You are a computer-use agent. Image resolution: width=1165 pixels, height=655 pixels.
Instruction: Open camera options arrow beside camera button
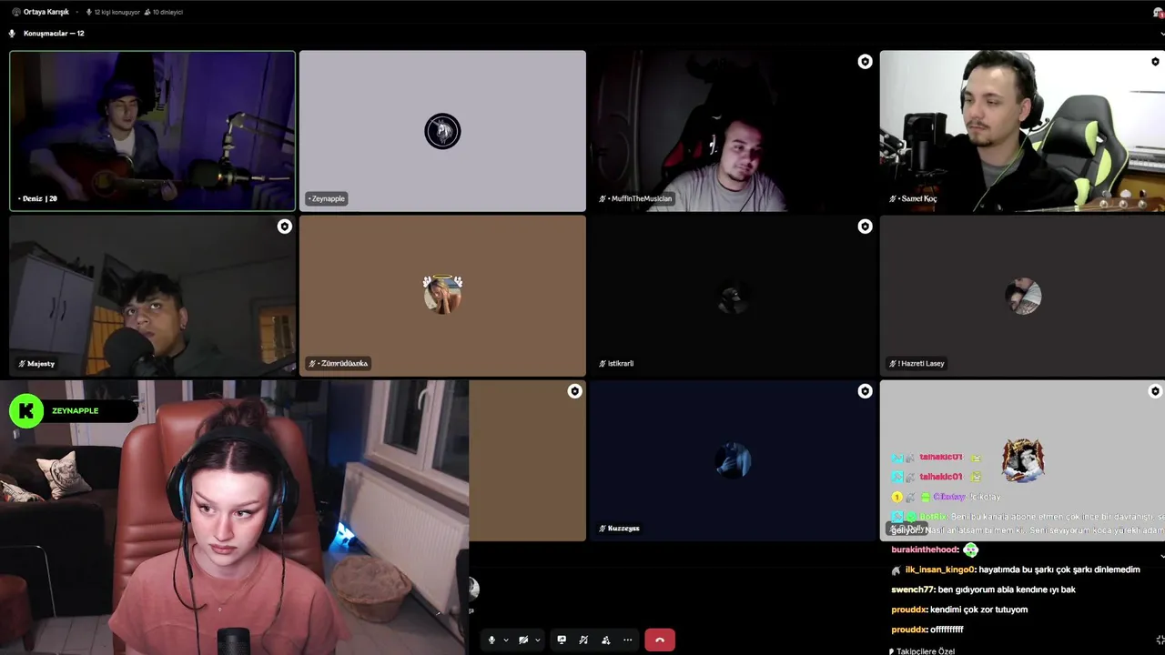point(538,640)
